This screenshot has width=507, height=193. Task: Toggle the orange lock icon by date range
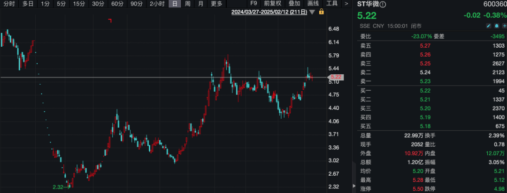pyautogui.click(x=322, y=12)
